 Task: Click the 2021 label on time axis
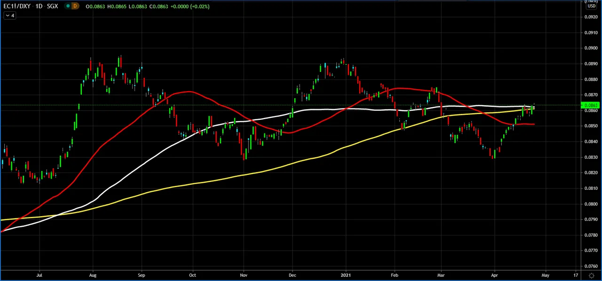tap(346, 275)
